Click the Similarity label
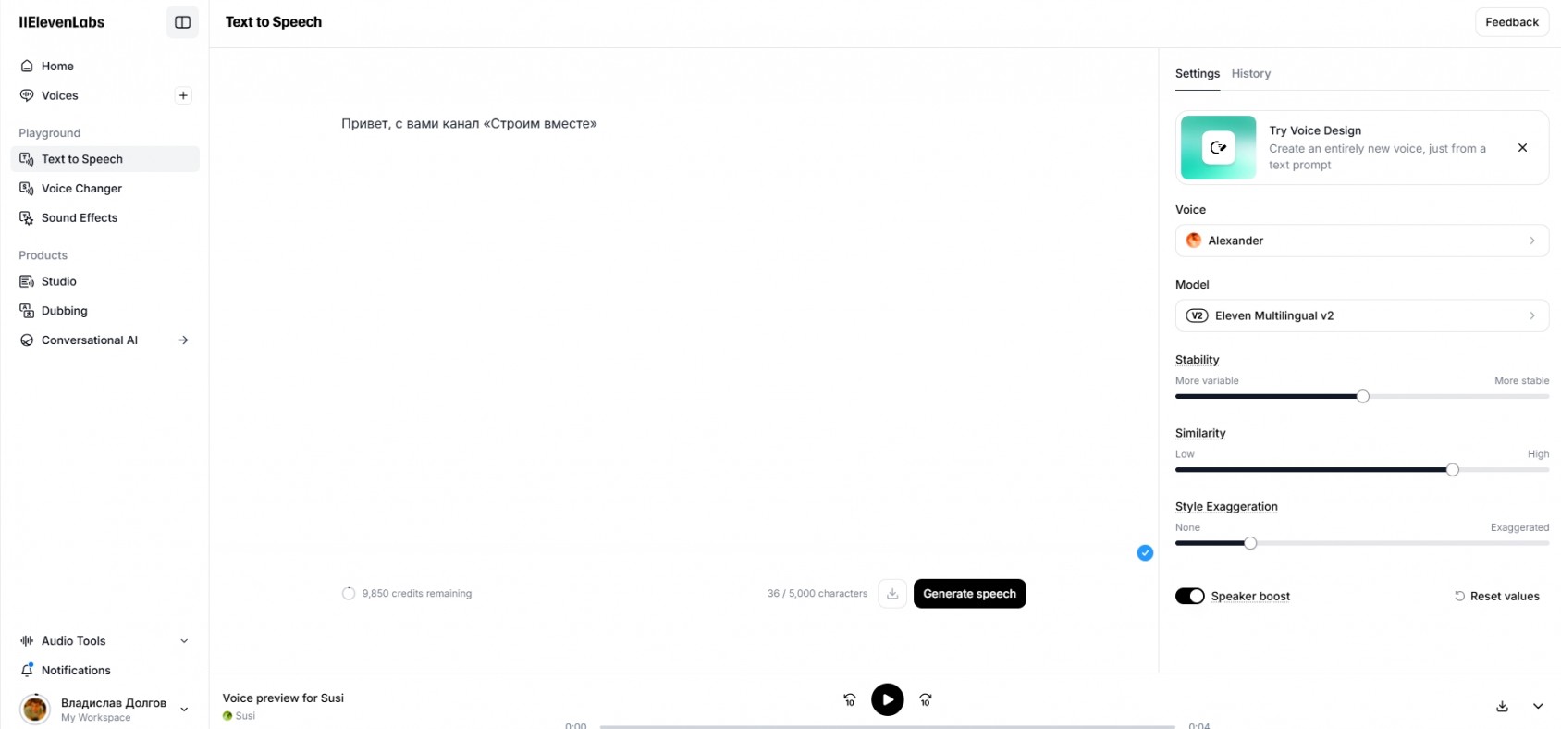1561x729 pixels. point(1200,433)
